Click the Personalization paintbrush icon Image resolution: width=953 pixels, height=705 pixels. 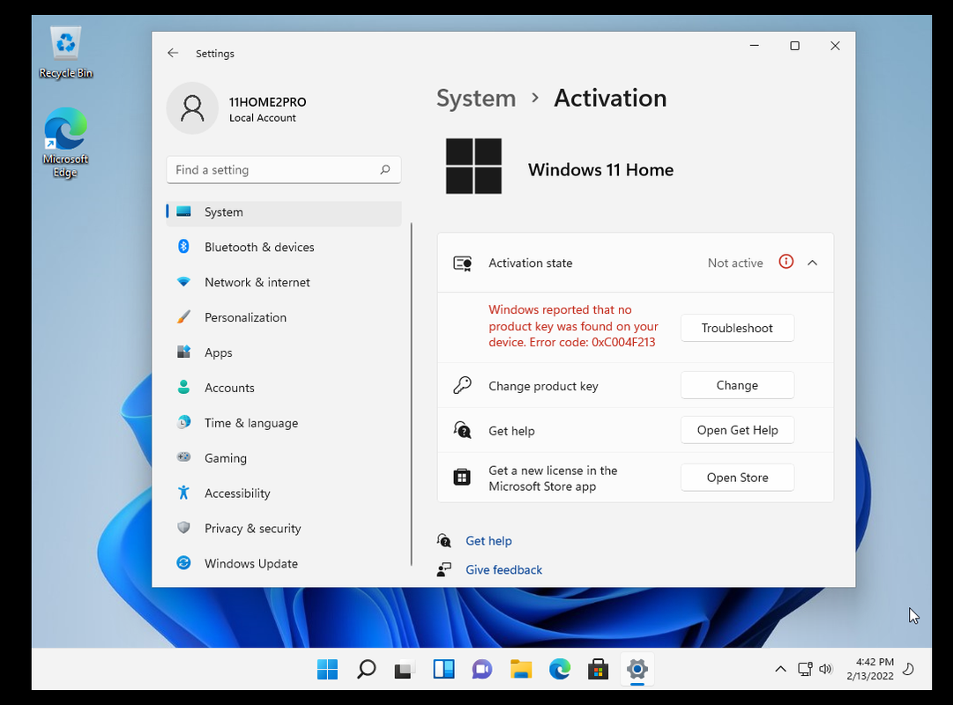point(183,316)
